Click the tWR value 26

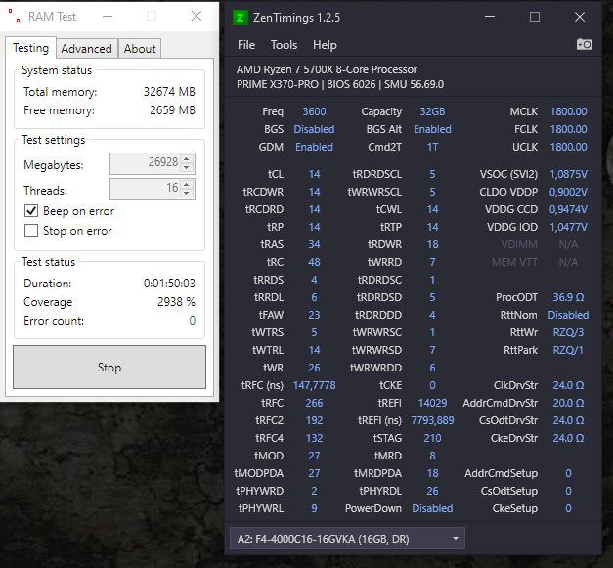click(314, 368)
